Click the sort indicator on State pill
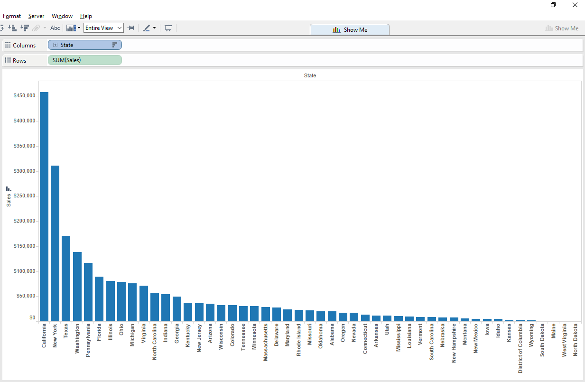 [x=114, y=45]
